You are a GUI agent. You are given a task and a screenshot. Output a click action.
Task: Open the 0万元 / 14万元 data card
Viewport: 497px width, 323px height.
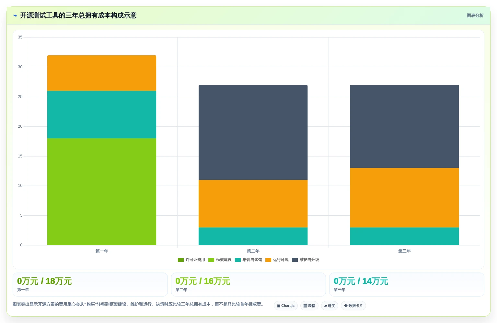coord(407,285)
